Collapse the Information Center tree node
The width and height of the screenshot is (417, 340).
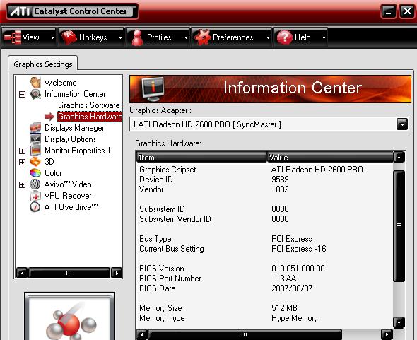click(23, 94)
